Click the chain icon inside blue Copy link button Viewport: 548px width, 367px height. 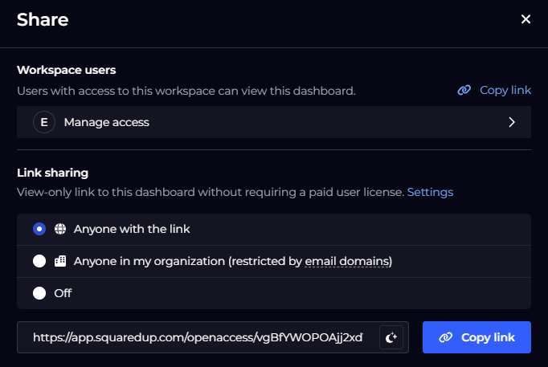point(446,337)
